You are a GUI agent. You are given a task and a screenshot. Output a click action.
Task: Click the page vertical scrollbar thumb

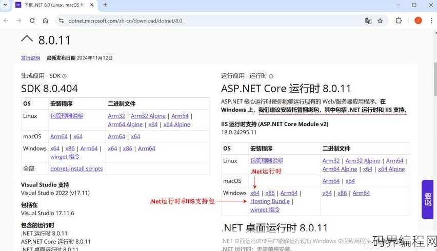click(435, 79)
